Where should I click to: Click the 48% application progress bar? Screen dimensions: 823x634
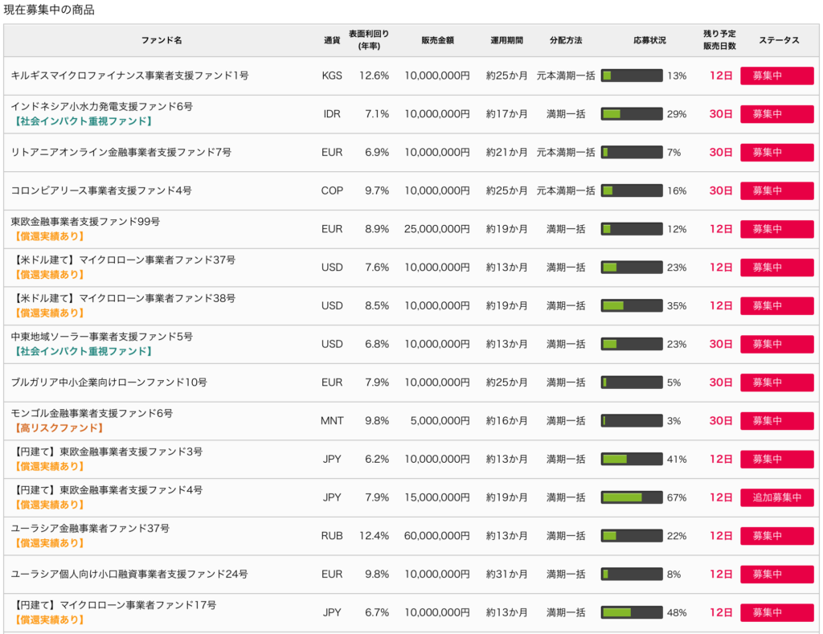tap(632, 612)
